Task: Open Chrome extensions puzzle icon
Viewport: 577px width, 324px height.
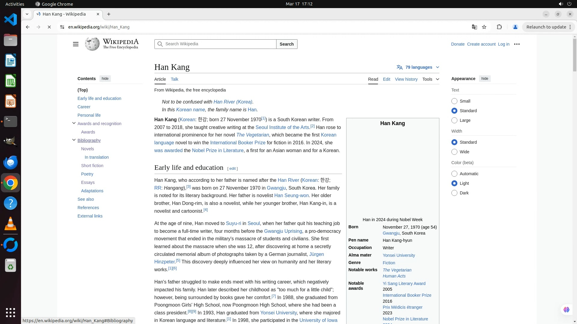Action: (499, 27)
